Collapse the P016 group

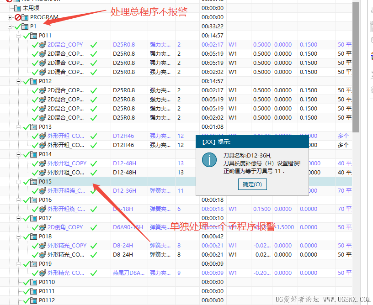[x=18, y=200]
